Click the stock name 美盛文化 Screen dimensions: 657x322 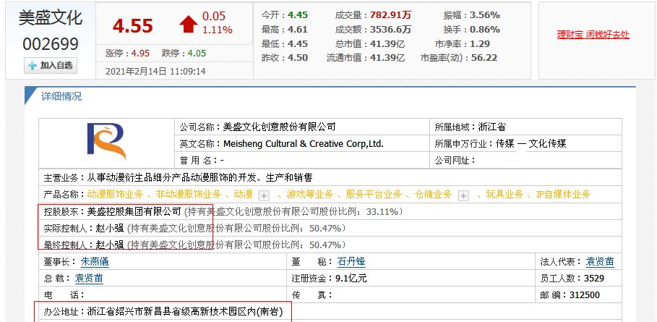coord(51,18)
